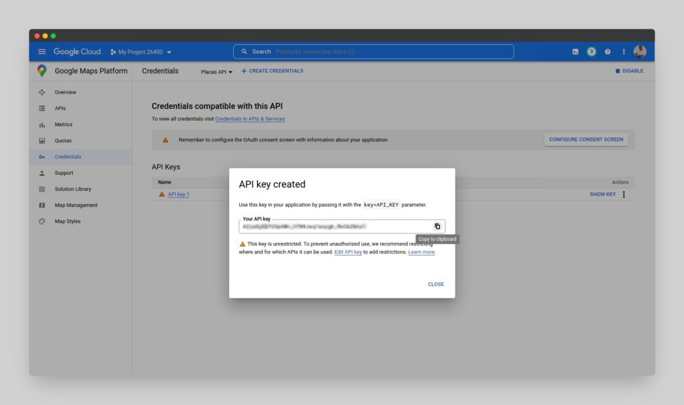Close the API key created dialog

pos(436,284)
